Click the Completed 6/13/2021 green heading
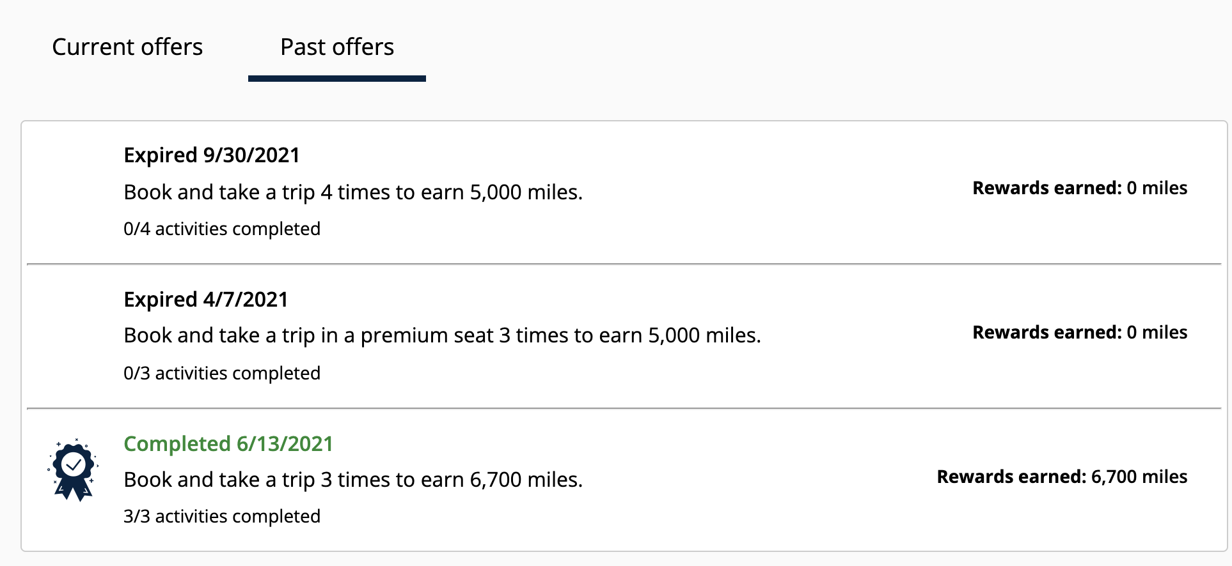The width and height of the screenshot is (1232, 566). (x=228, y=444)
